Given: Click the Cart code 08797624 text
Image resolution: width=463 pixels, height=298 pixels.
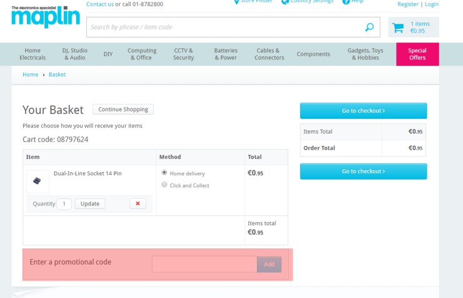Looking at the screenshot, I should pyautogui.click(x=56, y=140).
